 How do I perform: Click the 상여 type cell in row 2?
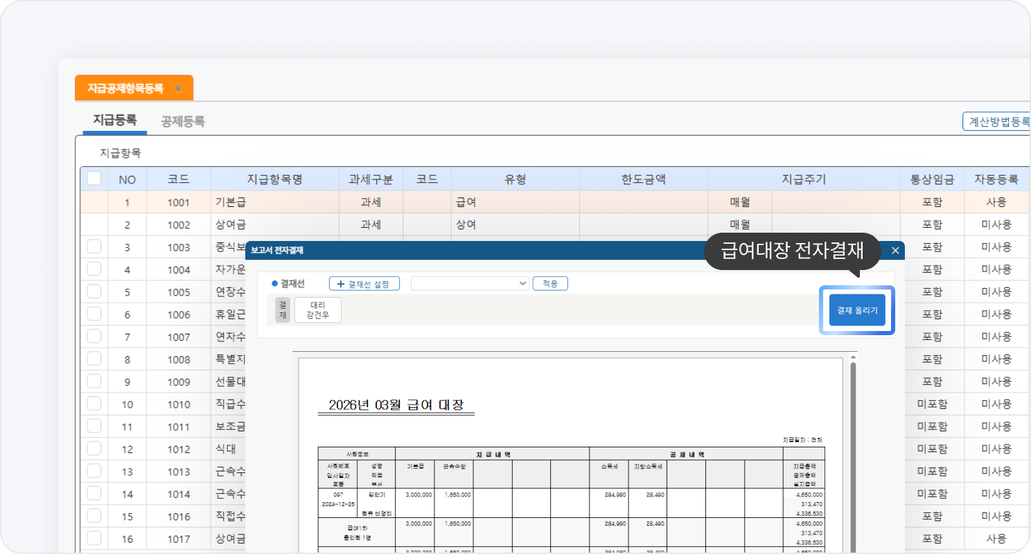[515, 224]
